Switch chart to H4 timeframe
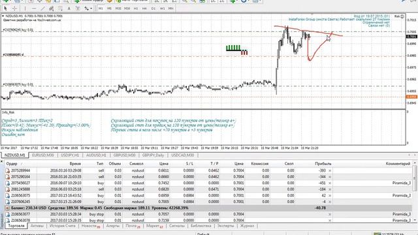The image size is (418, 235). click(x=144, y=8)
